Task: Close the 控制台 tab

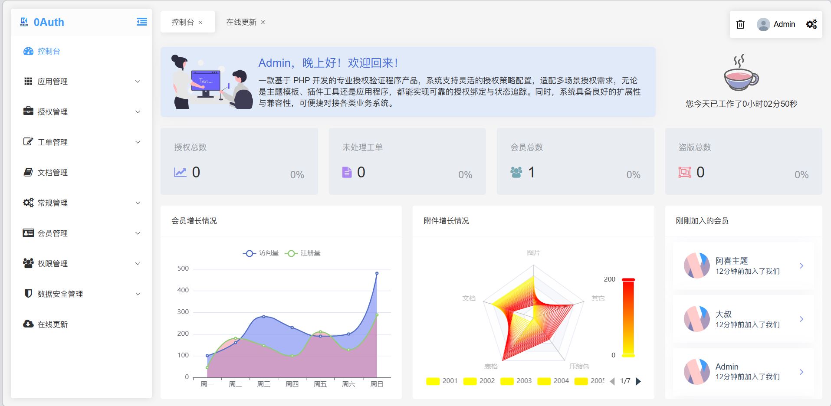Action: pos(200,23)
